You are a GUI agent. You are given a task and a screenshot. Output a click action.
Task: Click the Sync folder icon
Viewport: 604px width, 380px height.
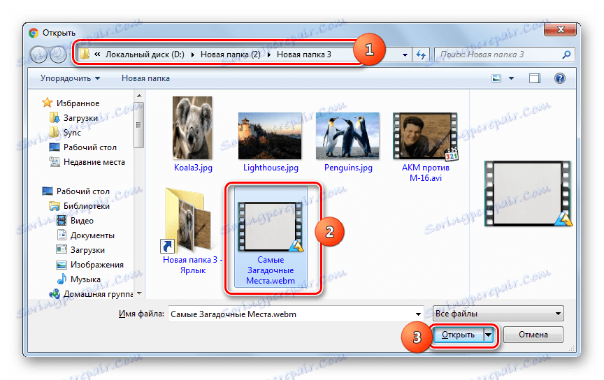[x=55, y=132]
